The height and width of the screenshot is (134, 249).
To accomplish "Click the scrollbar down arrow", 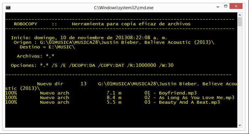I will (240, 125).
